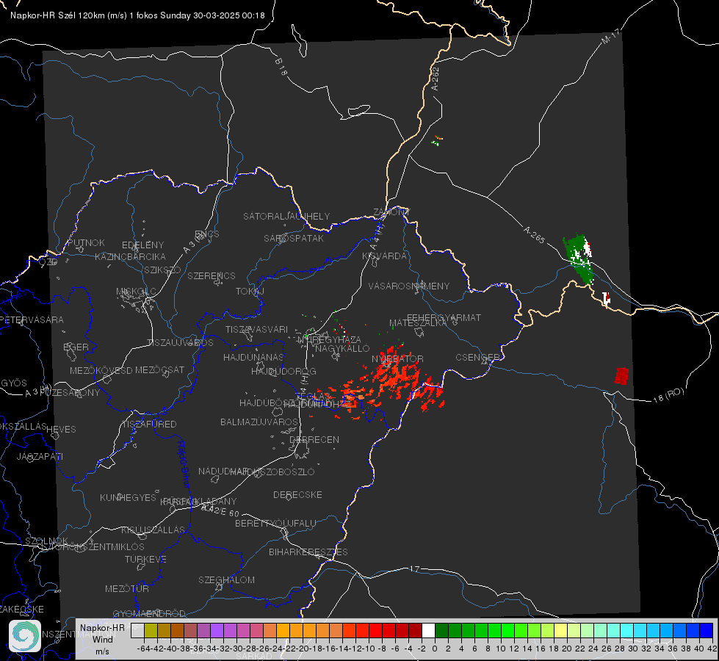
Task: Click the dark red square echo at right
Action: (621, 375)
